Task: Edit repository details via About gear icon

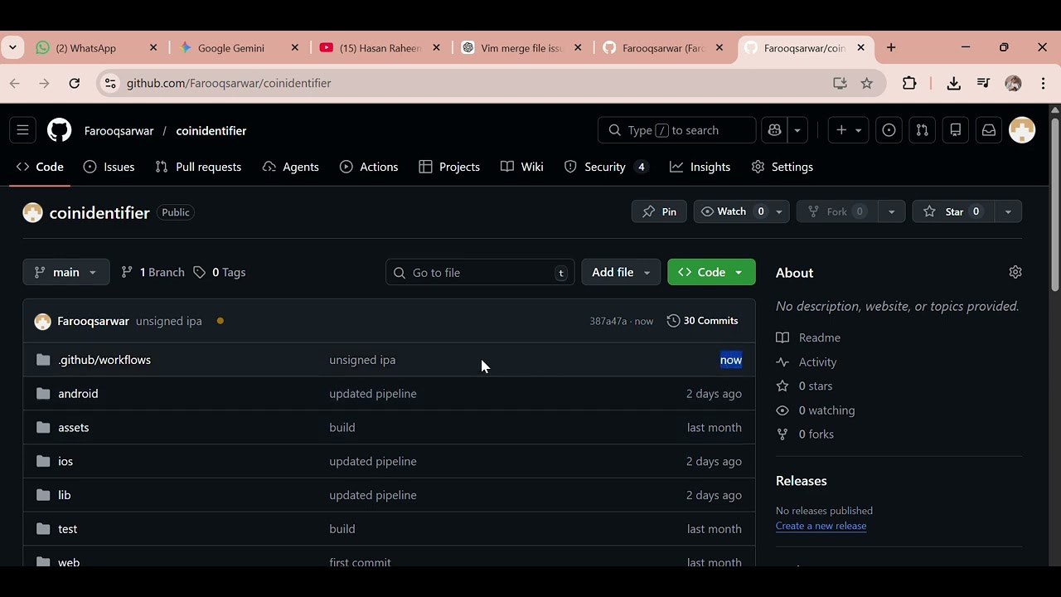Action: click(x=1015, y=272)
